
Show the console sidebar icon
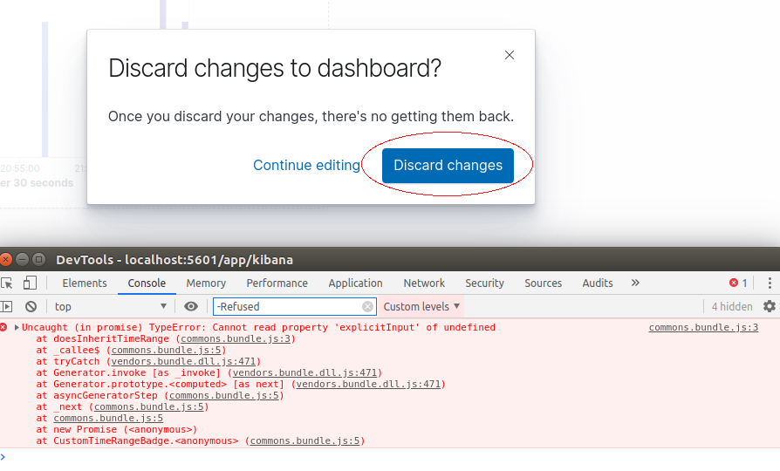(6, 306)
